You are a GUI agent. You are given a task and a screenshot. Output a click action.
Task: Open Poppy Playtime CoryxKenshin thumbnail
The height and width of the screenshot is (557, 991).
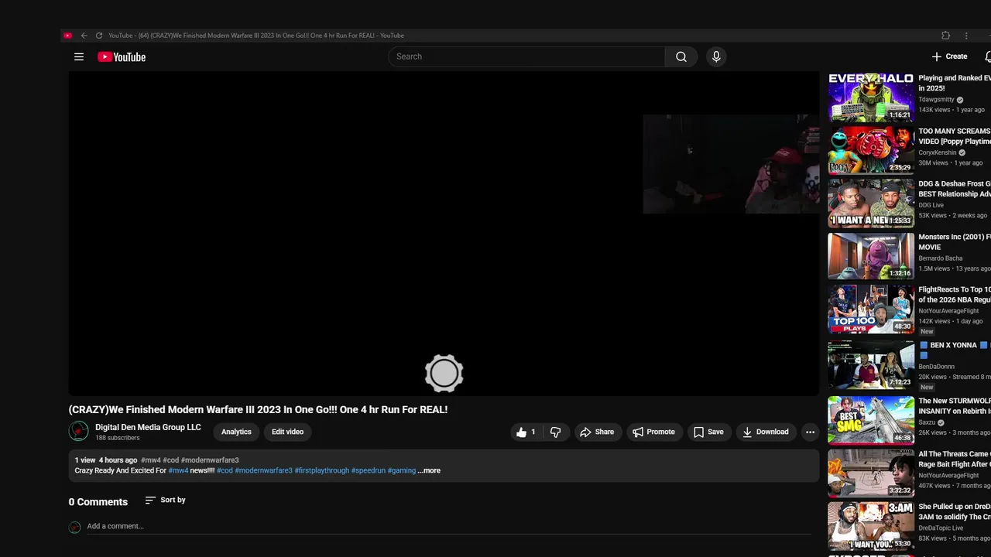coord(871,150)
